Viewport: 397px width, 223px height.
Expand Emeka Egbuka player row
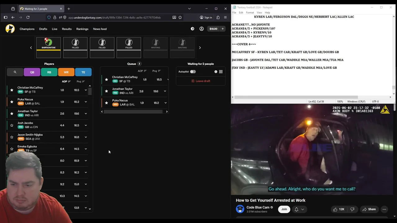pos(86,149)
